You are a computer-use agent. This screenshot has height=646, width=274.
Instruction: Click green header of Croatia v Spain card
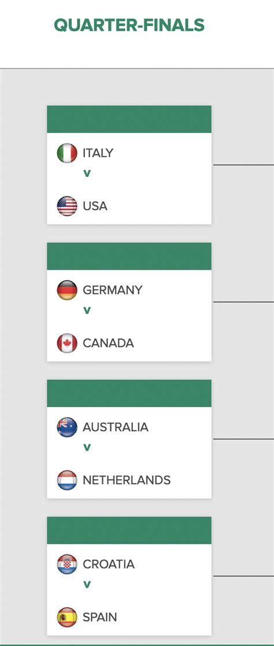coord(129,530)
